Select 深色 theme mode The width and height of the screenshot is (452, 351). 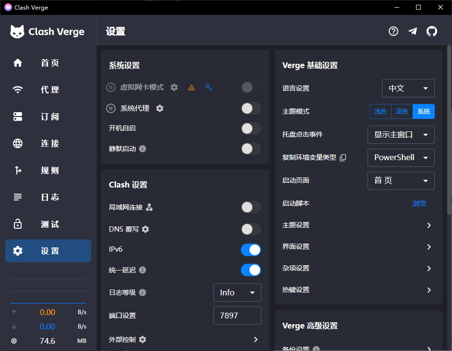coord(402,112)
